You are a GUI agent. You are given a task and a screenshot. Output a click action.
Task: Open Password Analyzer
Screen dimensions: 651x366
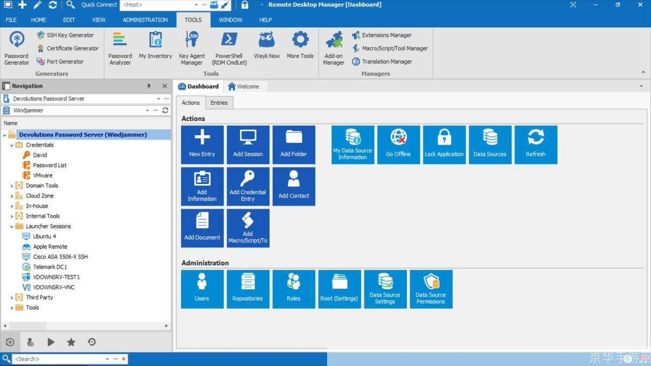point(120,48)
